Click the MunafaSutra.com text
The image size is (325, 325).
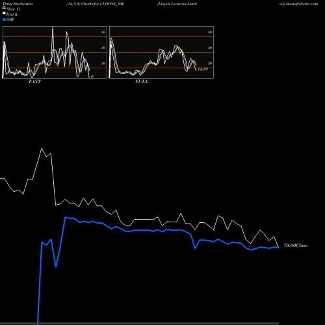(x=302, y=4)
